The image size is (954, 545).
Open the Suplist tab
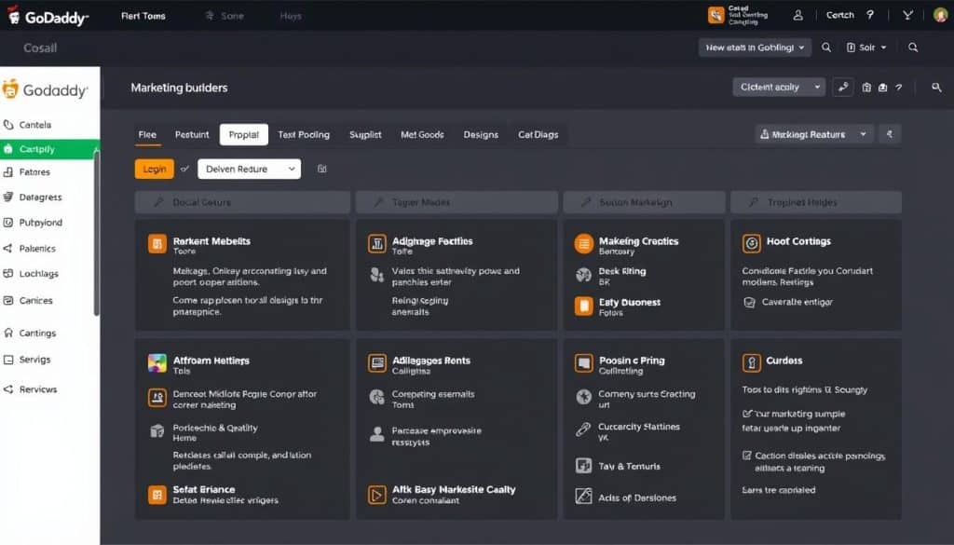point(365,134)
